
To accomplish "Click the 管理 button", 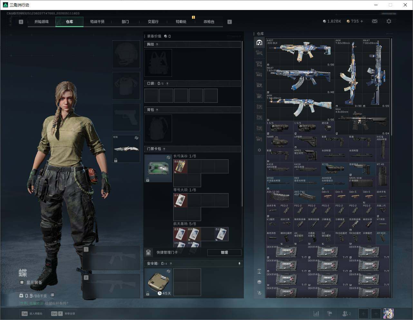I will pos(224,253).
